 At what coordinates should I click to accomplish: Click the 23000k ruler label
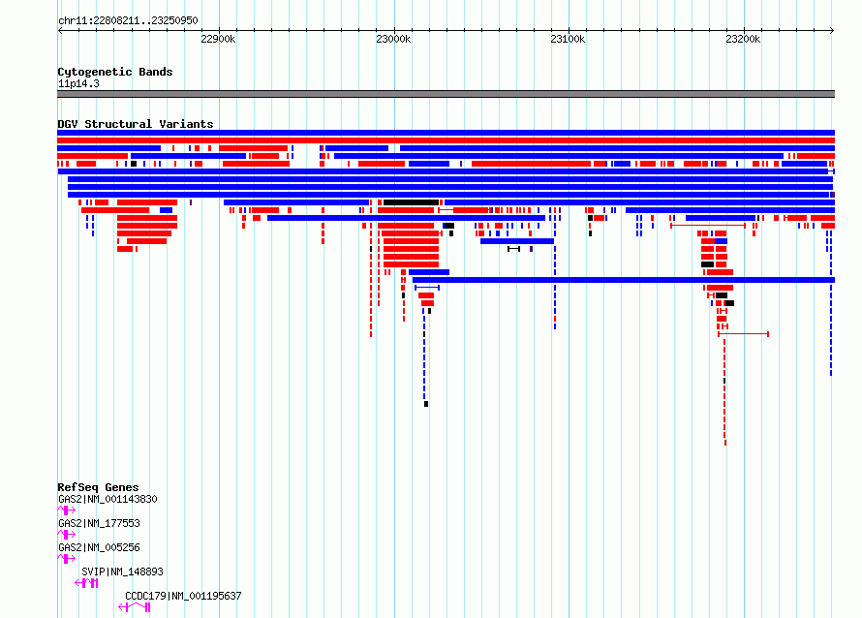tap(393, 39)
